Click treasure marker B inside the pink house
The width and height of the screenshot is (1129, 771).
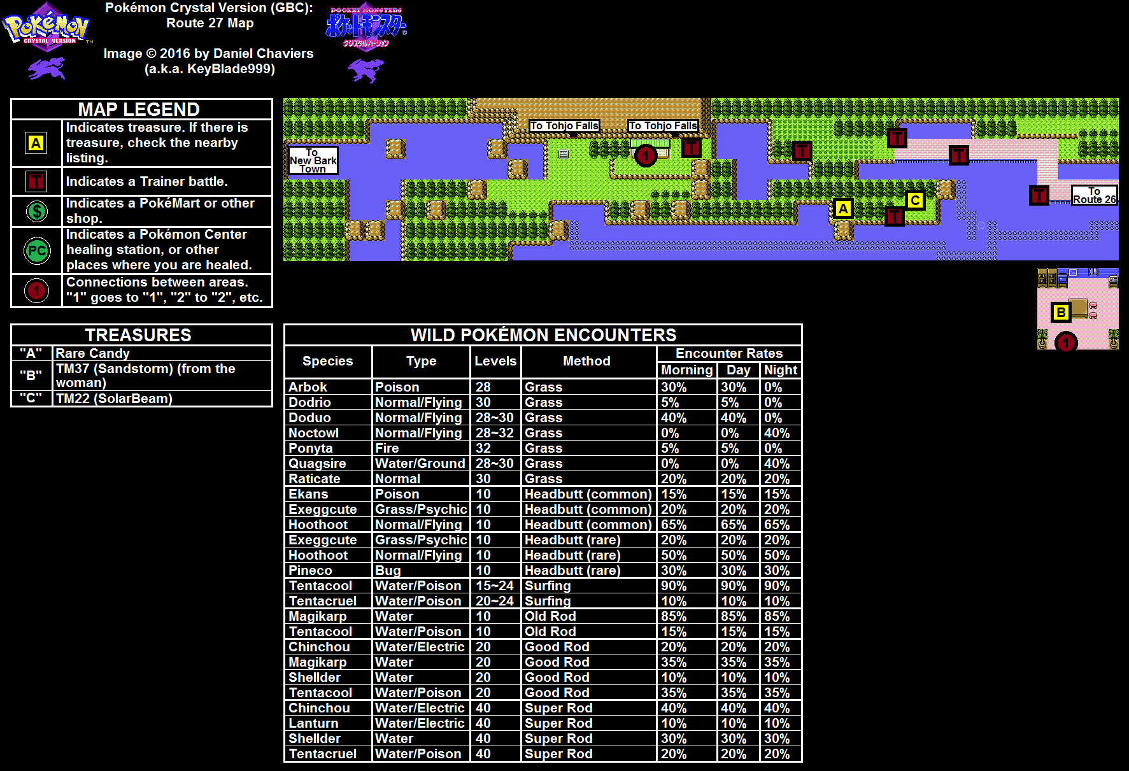[1060, 312]
